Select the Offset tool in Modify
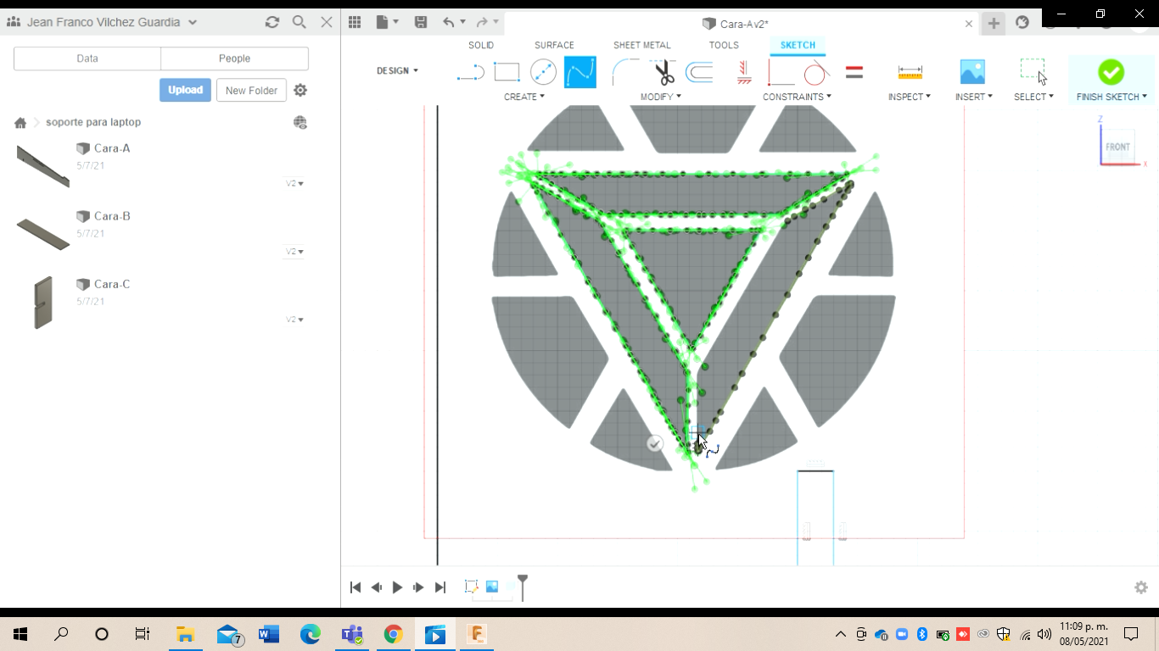Image resolution: width=1159 pixels, height=651 pixels. (x=699, y=73)
